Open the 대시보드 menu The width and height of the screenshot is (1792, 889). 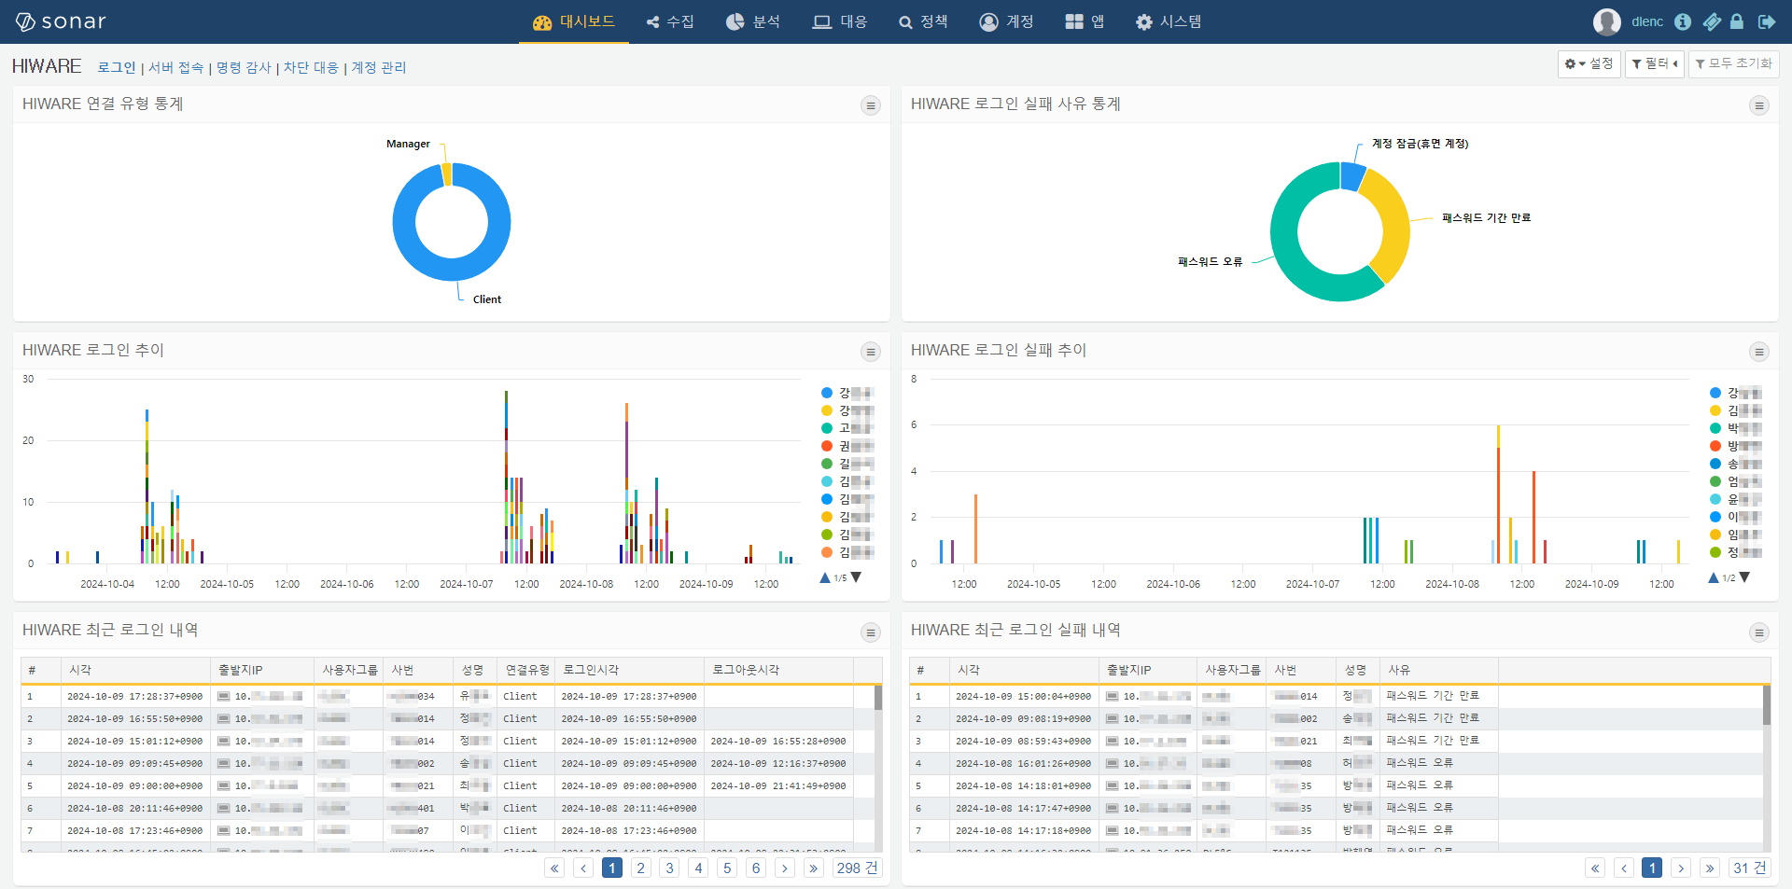[574, 21]
